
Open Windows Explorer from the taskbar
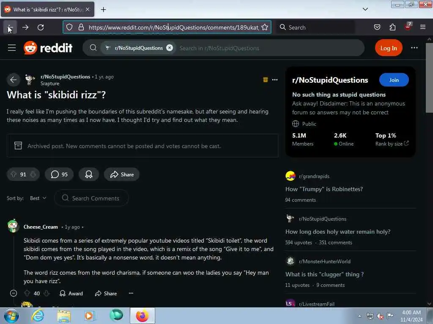point(64,316)
